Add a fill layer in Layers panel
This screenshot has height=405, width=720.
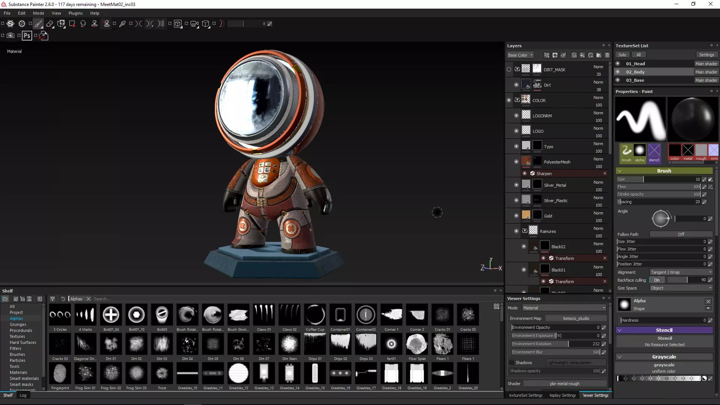[582, 55]
